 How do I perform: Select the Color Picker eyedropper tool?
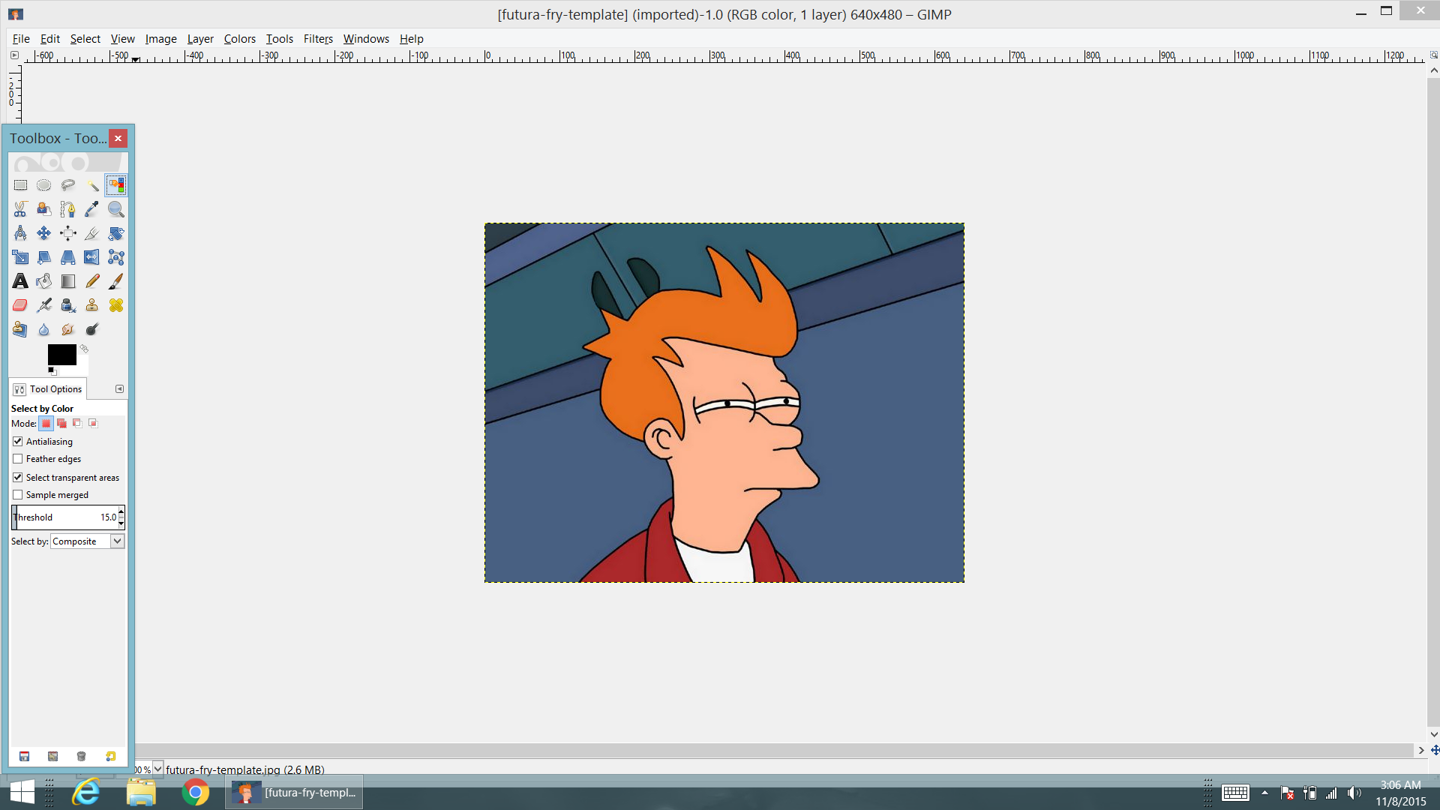click(x=92, y=209)
